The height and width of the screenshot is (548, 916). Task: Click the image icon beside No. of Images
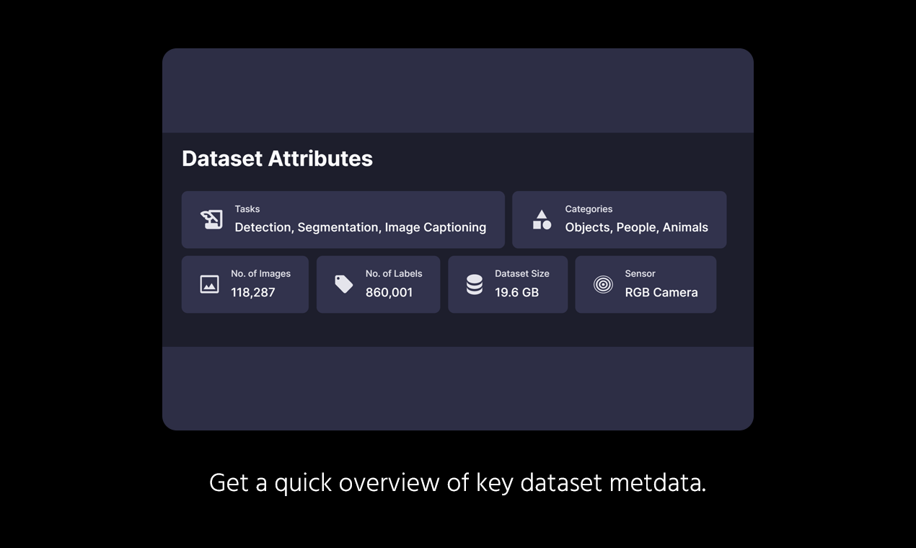(209, 284)
